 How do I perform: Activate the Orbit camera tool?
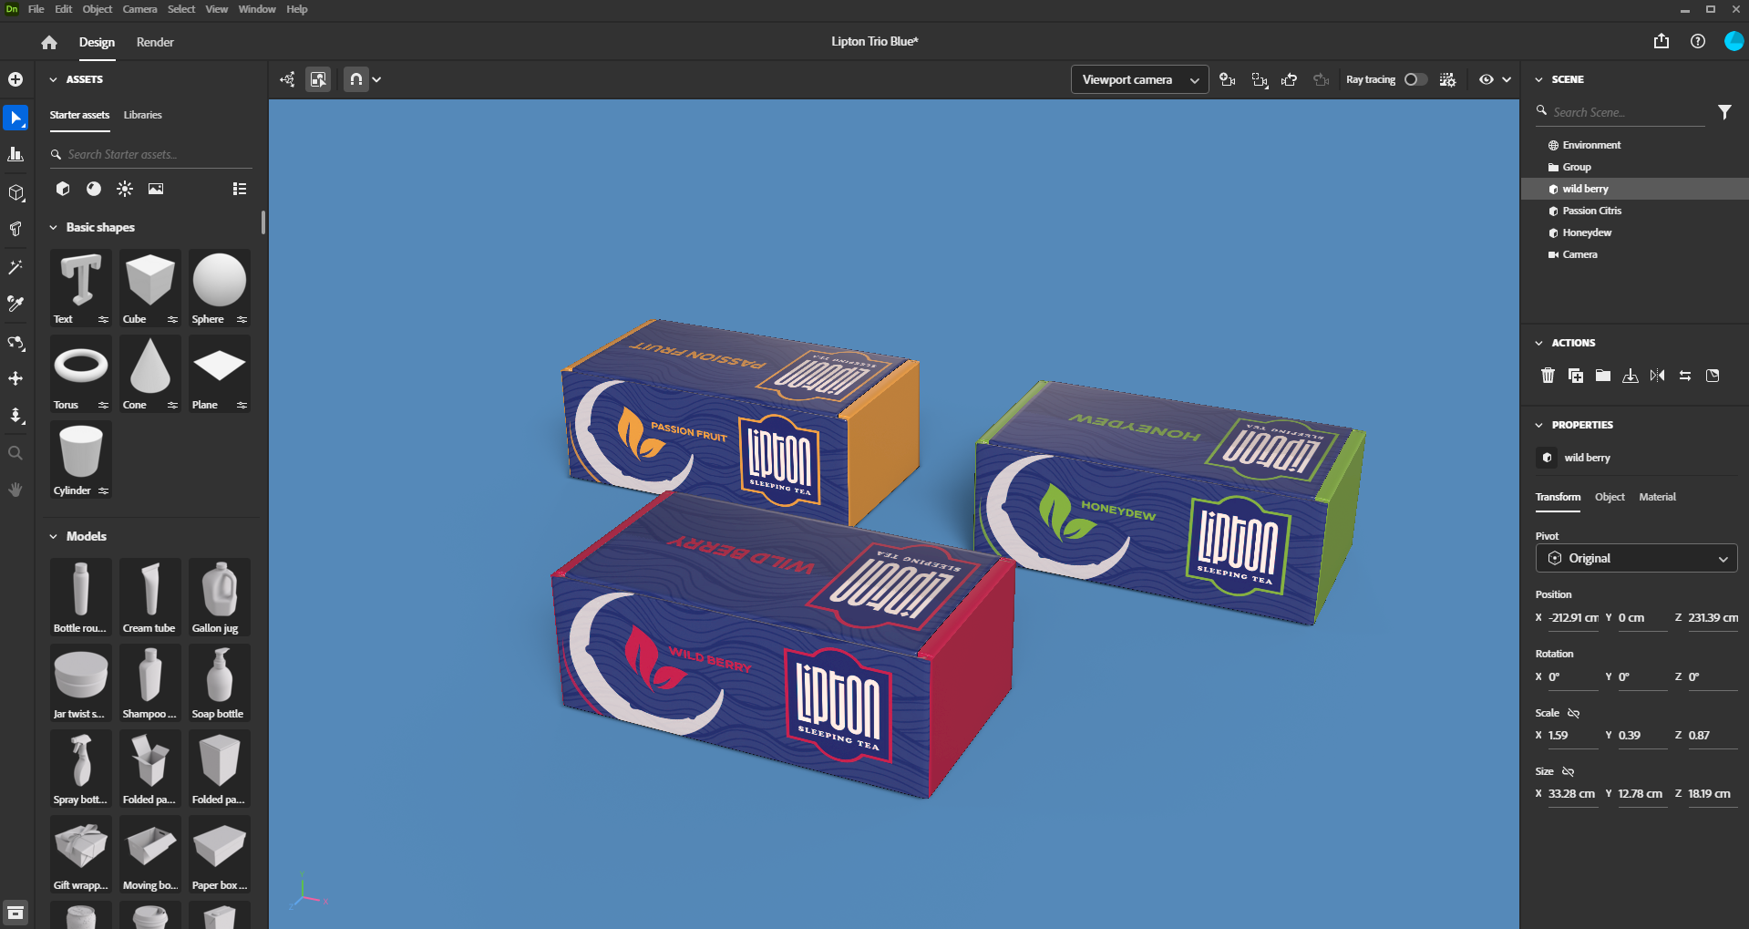15,343
